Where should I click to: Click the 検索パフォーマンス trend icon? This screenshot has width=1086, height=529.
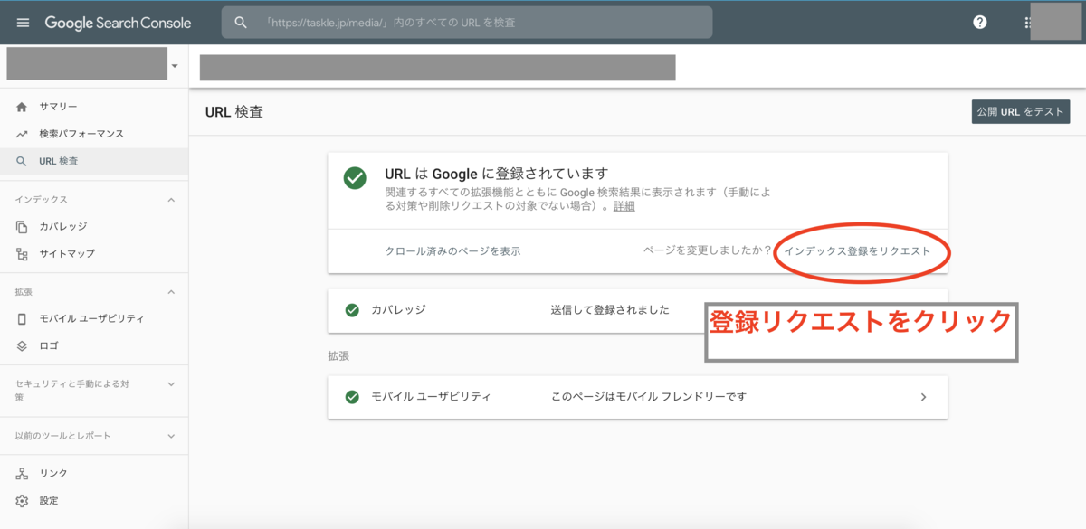click(x=22, y=134)
